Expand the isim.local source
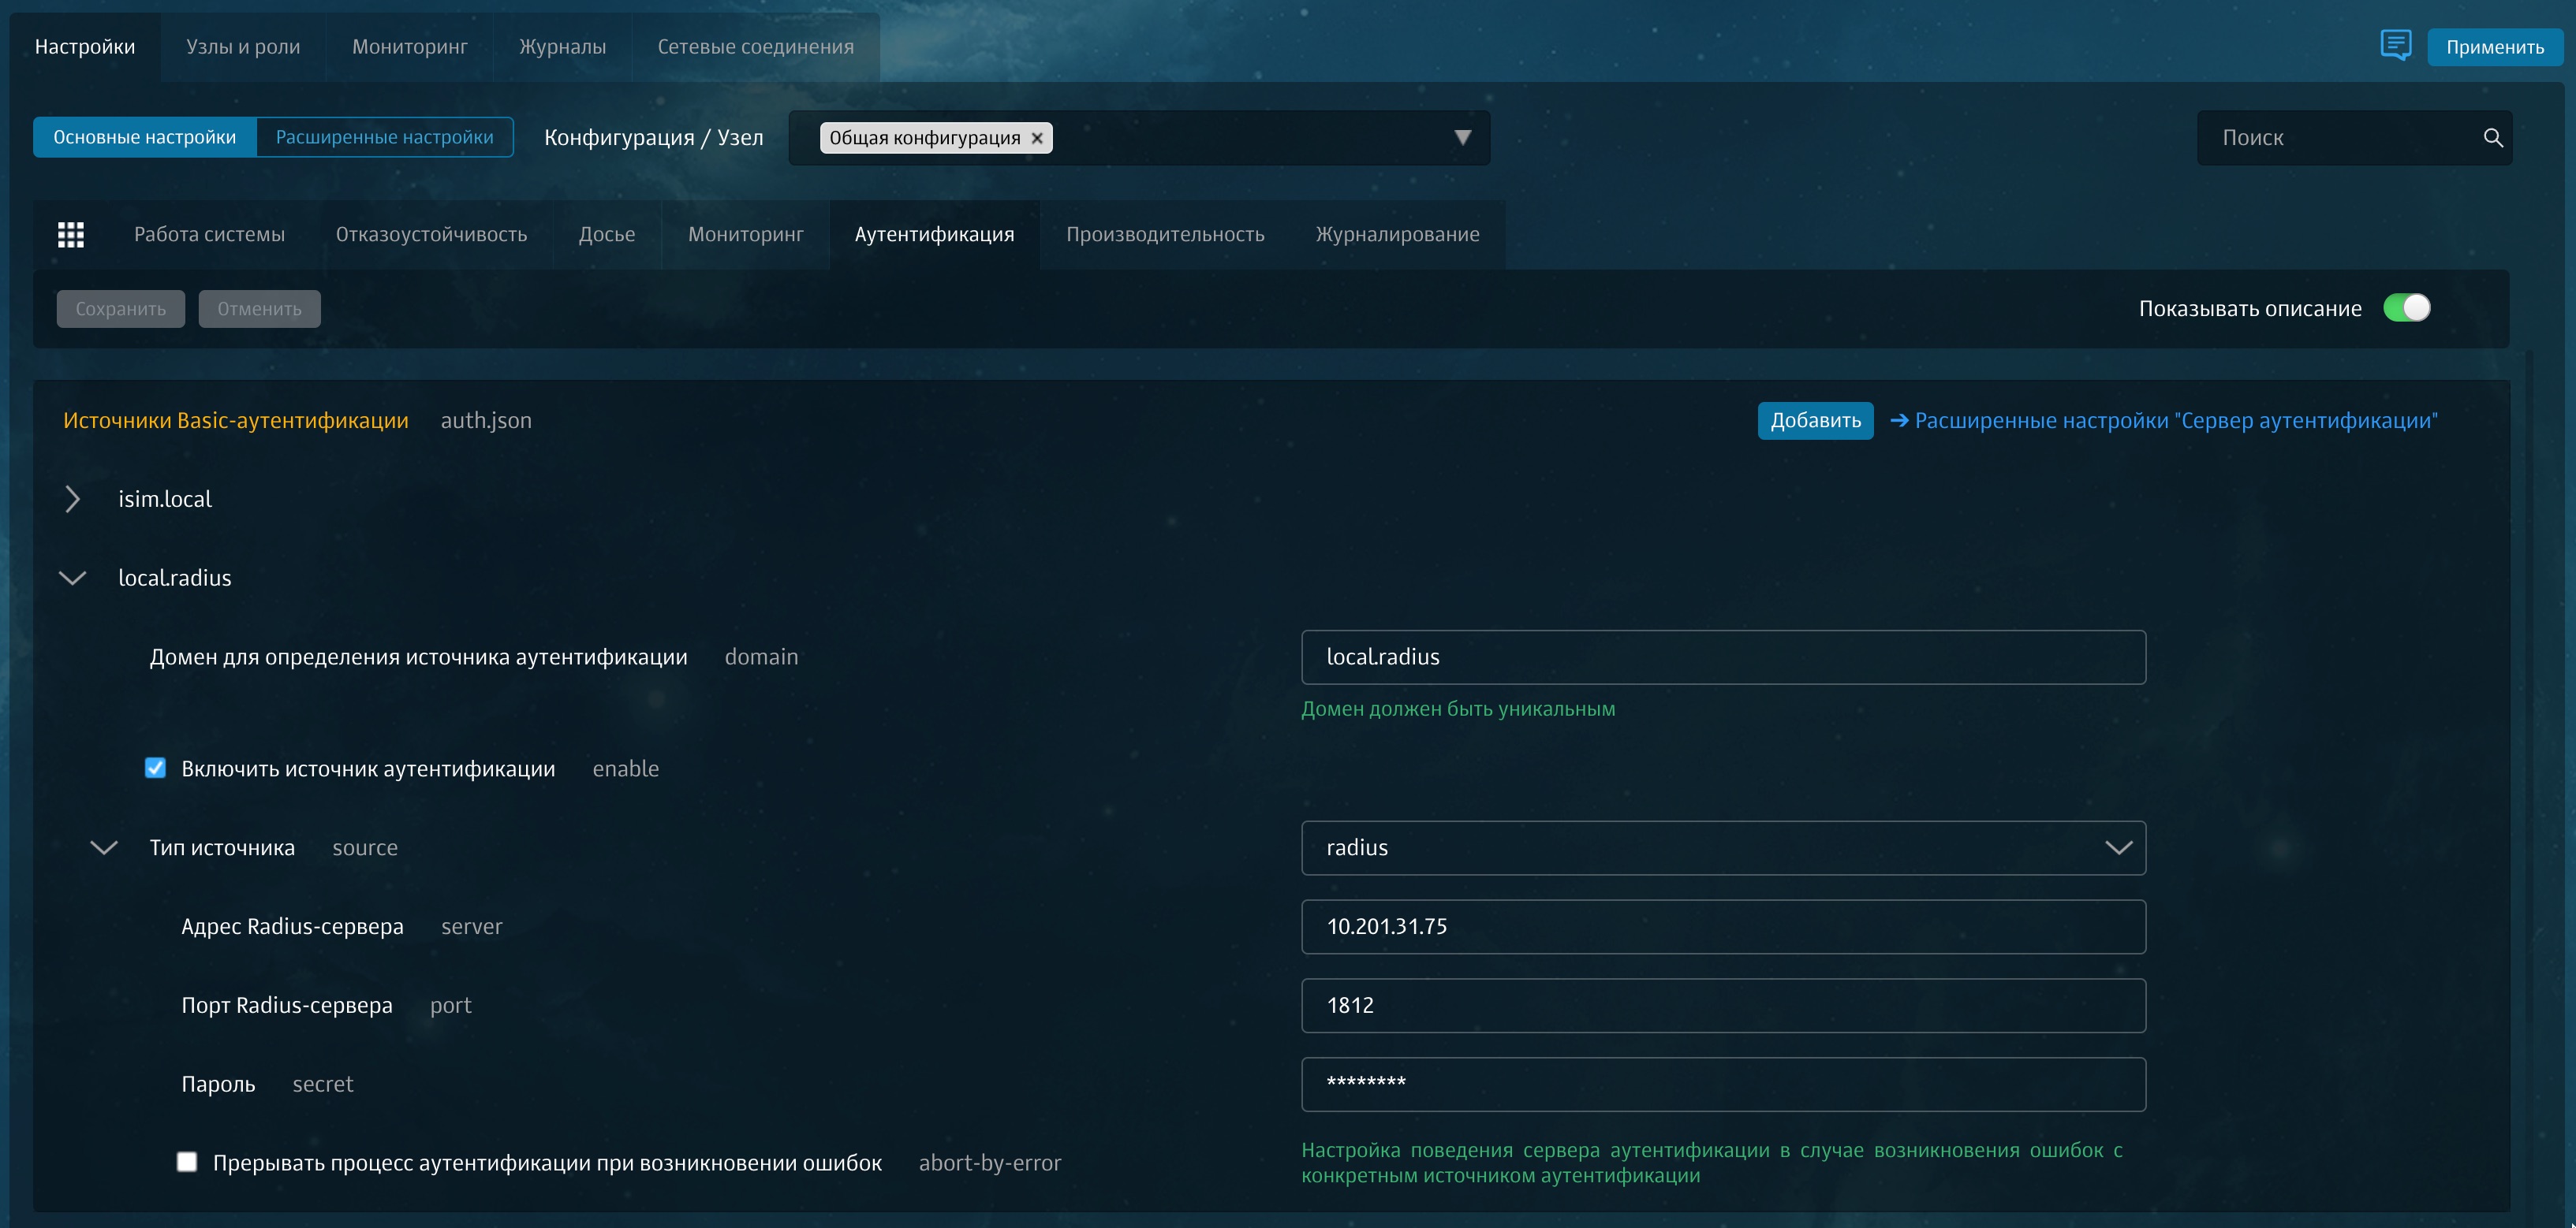2576x1228 pixels. (72, 499)
